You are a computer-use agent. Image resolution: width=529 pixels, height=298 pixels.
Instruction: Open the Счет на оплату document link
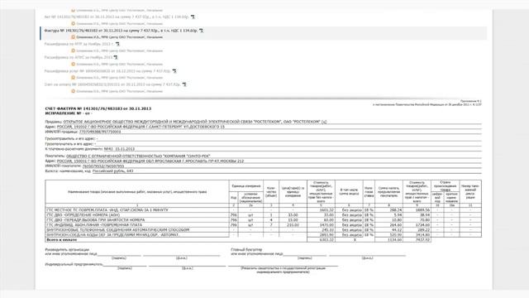(x=112, y=84)
